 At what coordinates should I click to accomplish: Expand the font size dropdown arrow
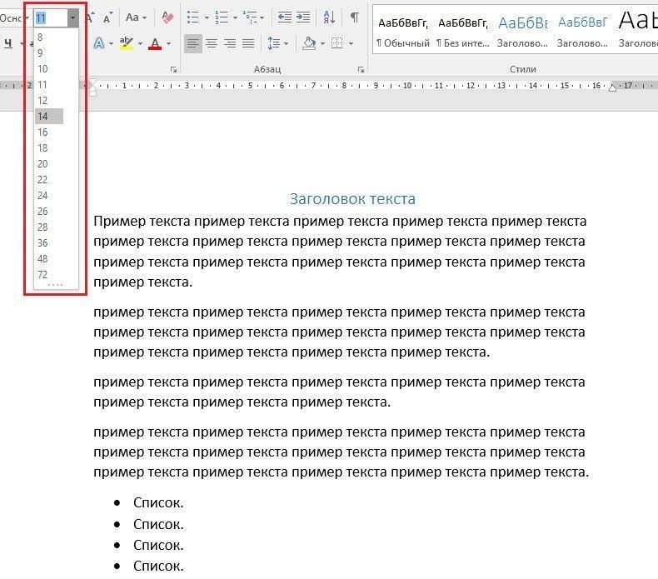click(x=72, y=18)
